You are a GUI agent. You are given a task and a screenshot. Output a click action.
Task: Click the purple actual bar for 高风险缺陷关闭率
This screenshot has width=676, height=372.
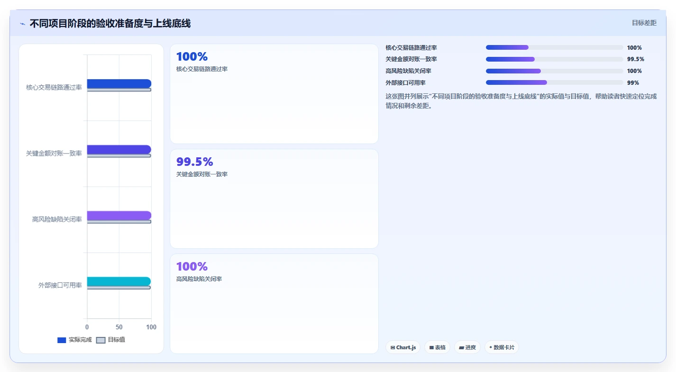point(119,215)
